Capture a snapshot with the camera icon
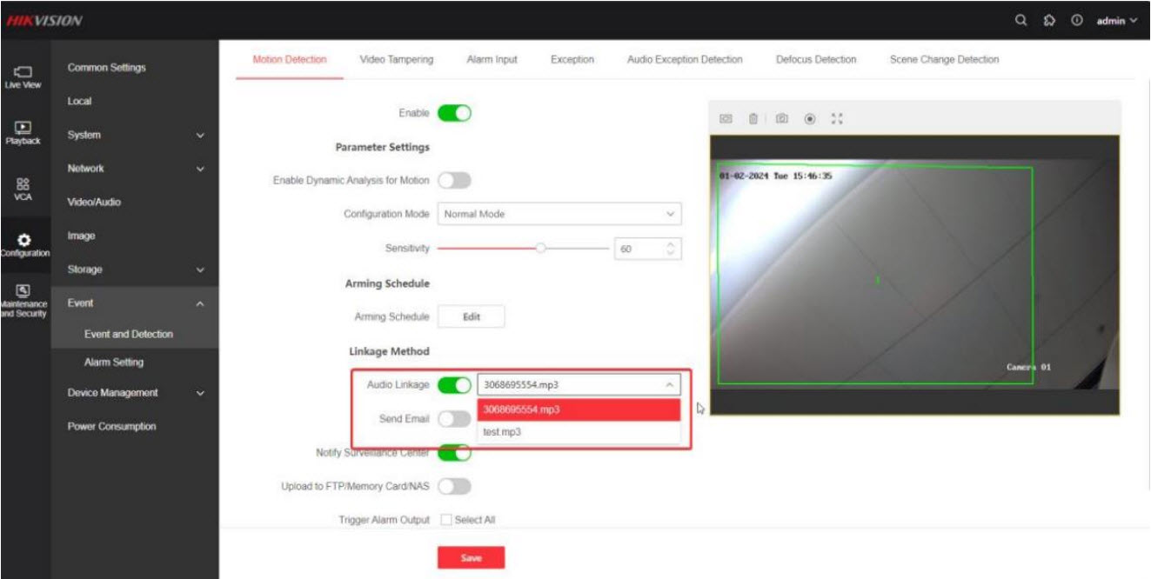This screenshot has width=1151, height=579. pos(781,118)
